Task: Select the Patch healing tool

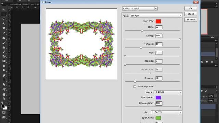Action: click(x=4, y=38)
